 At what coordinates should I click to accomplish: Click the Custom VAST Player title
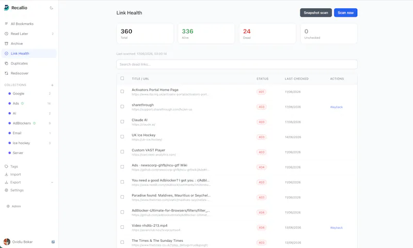(x=149, y=150)
